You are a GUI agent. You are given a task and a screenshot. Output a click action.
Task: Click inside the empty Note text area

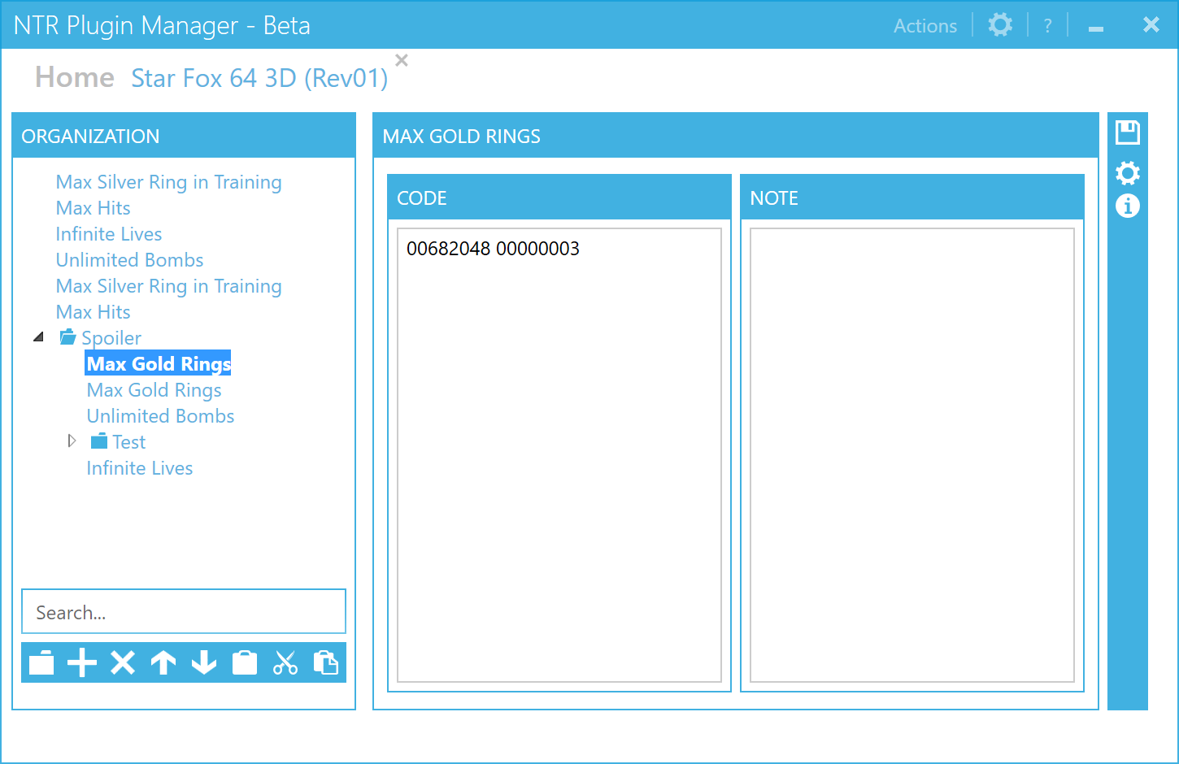click(912, 455)
